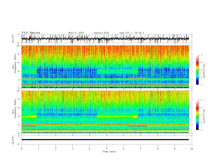
Task: Select the "start UT = 18:20:1" header text
Action: (x=132, y=33)
